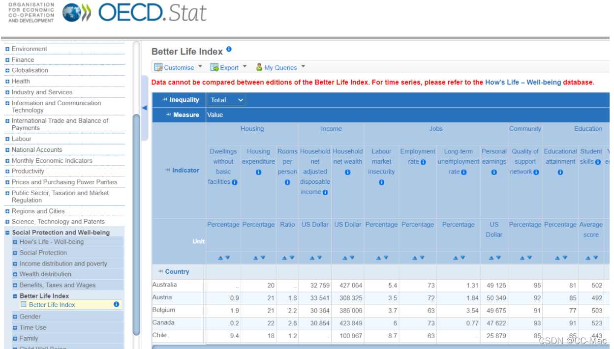This screenshot has height=349, width=614.
Task: Click the info icon beside sidebar Better Life Index entry
Action: (x=116, y=304)
